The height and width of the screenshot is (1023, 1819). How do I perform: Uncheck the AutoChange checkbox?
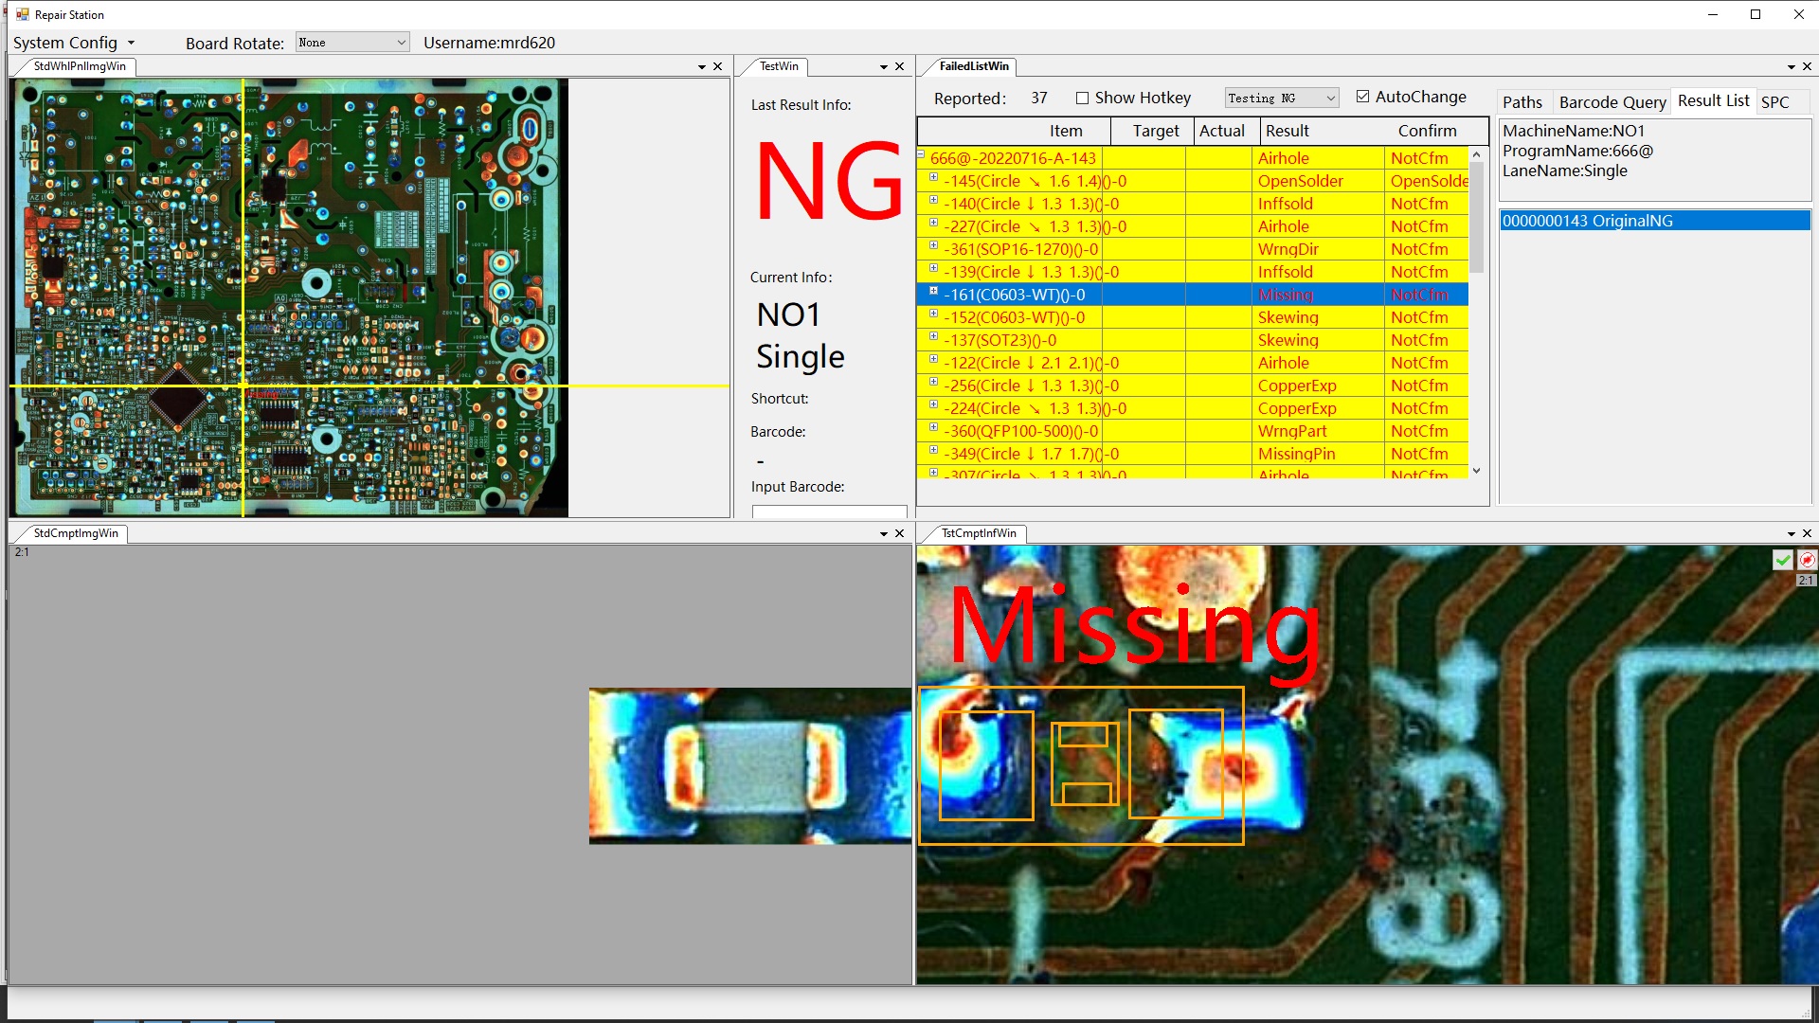[x=1362, y=97]
